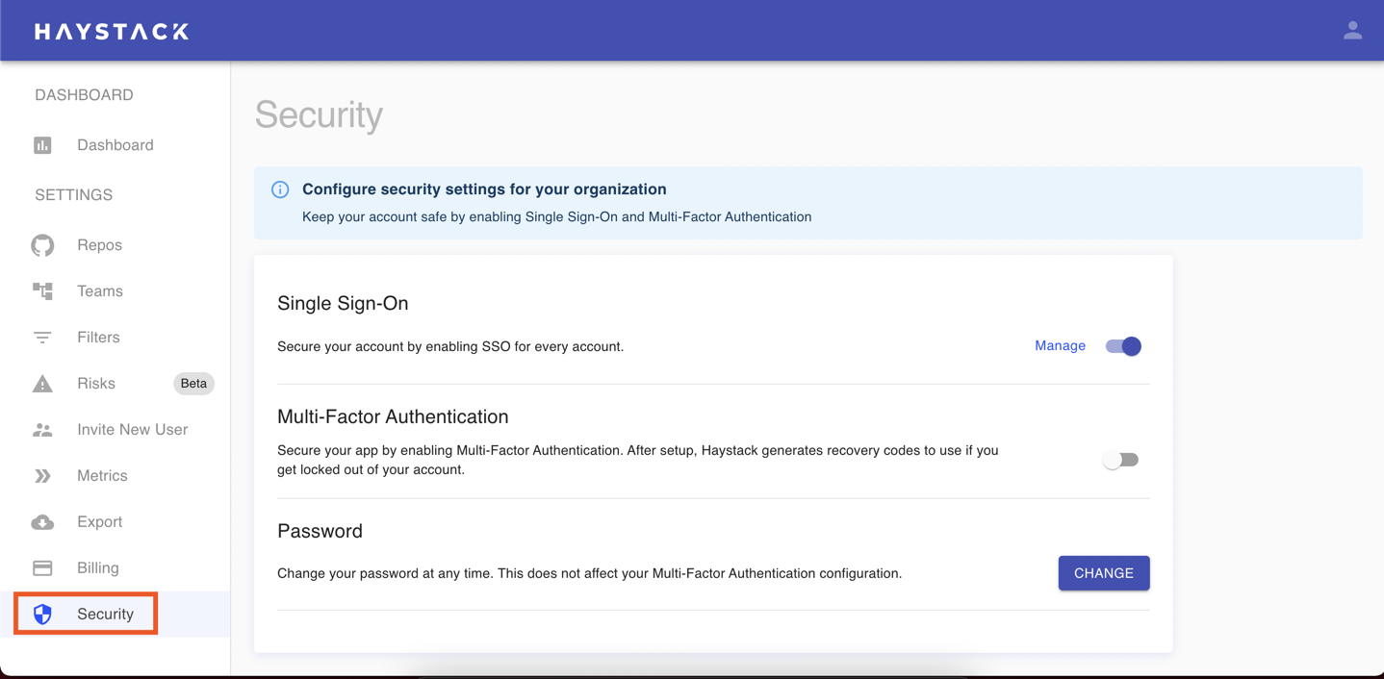Click the Filters lines icon

[42, 338]
